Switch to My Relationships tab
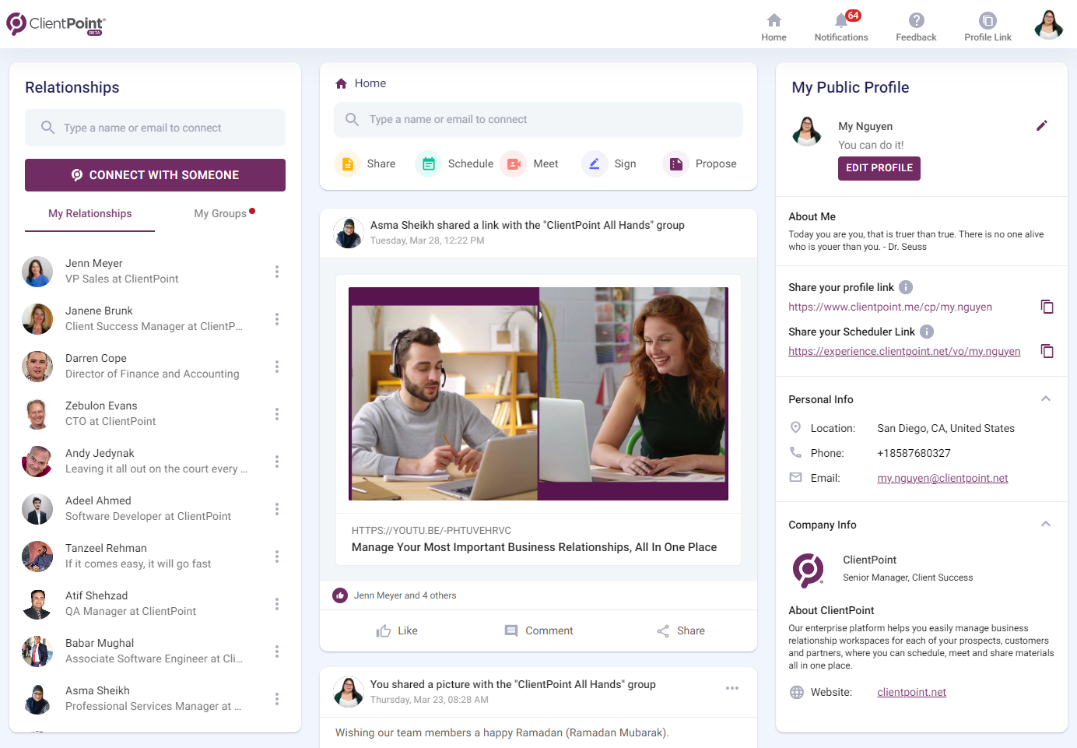 (x=89, y=213)
